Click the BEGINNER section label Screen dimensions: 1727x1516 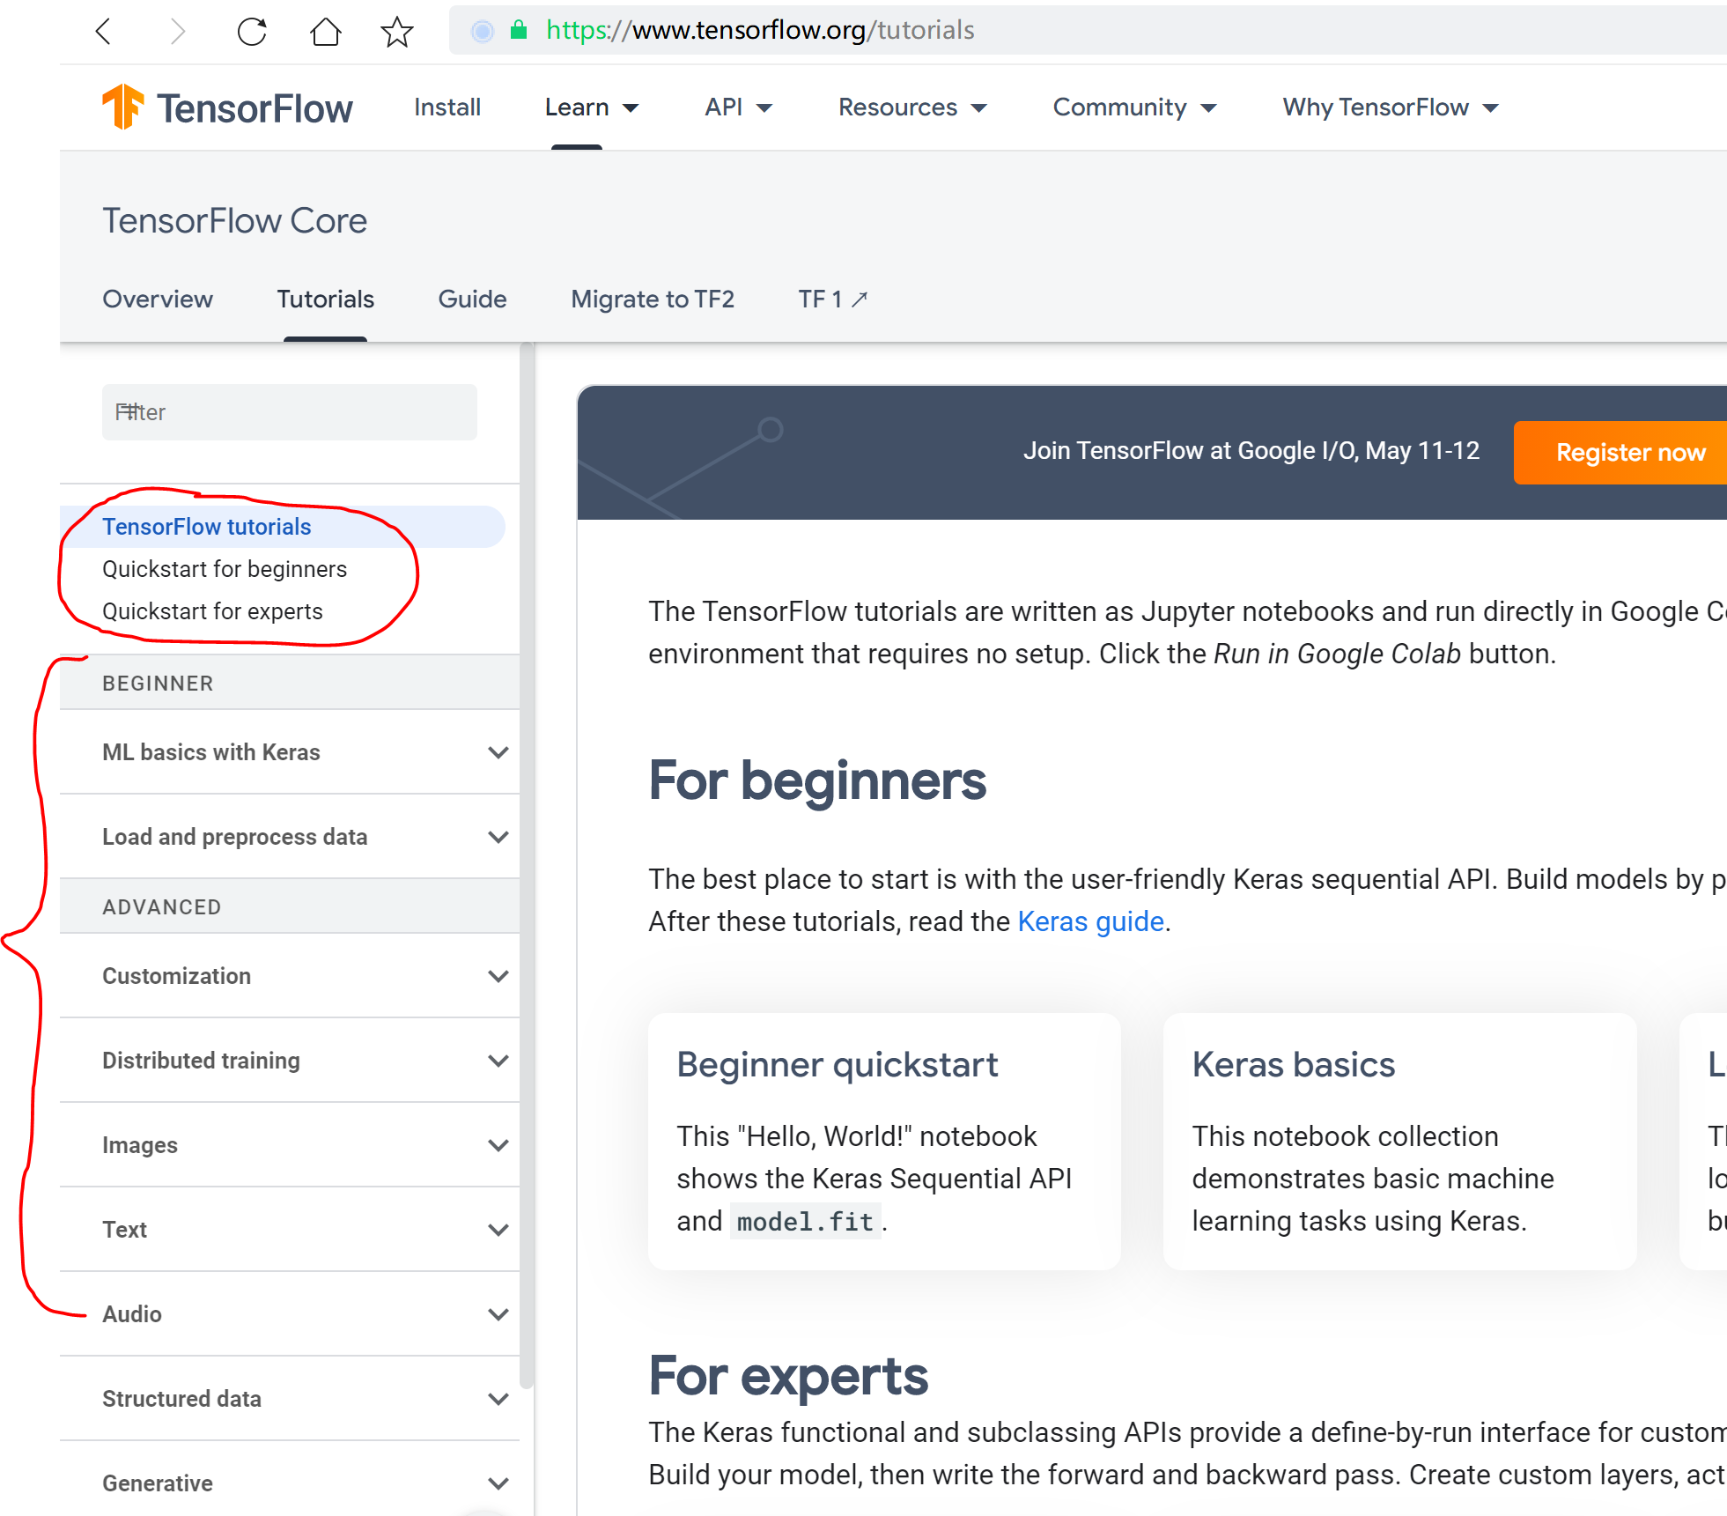158,684
